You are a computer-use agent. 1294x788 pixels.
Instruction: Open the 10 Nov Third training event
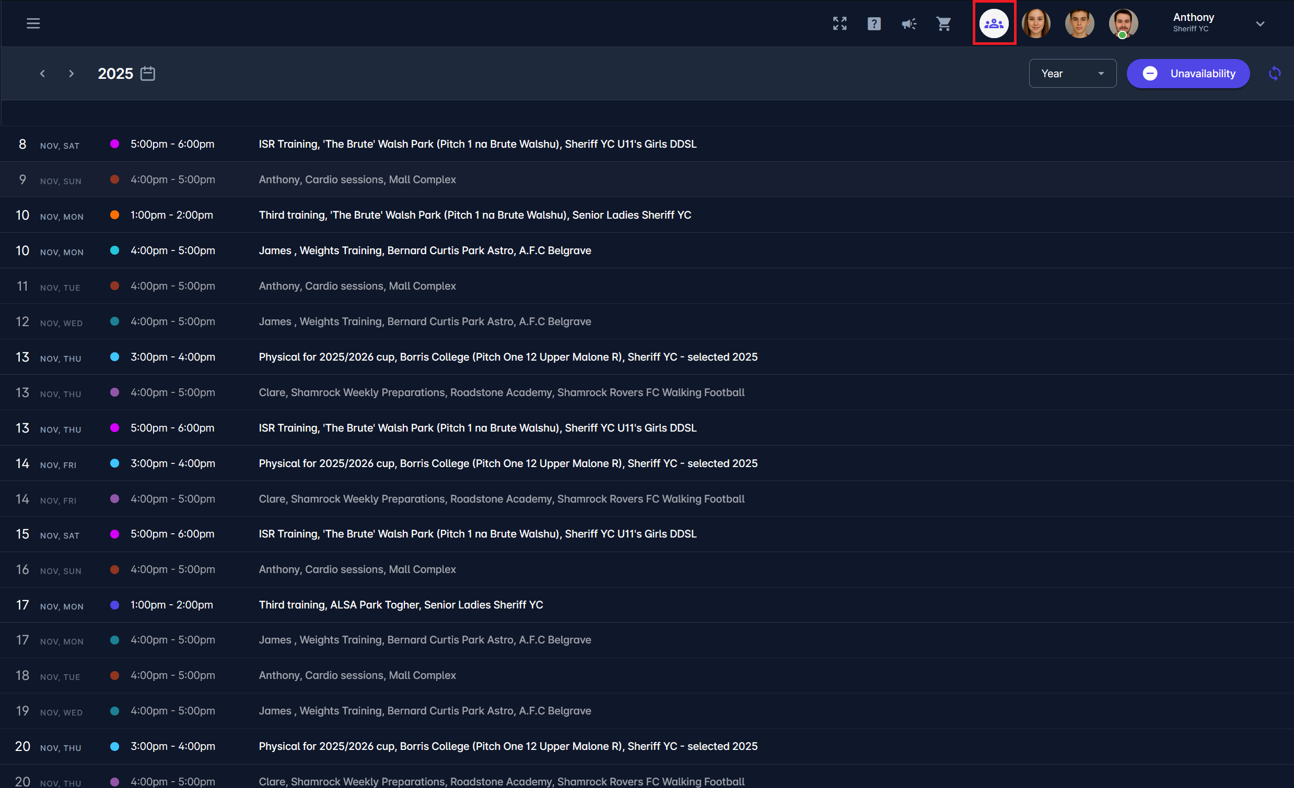[x=474, y=215]
